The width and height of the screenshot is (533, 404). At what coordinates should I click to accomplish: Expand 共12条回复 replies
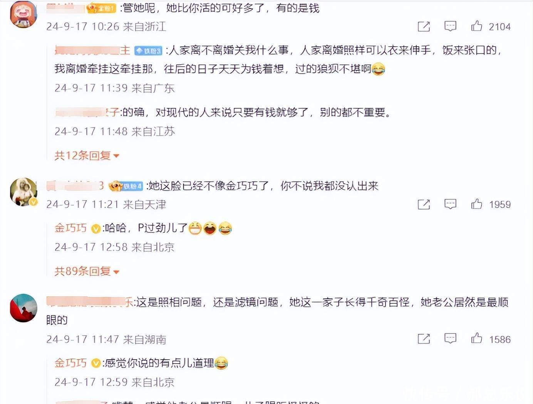87,156
